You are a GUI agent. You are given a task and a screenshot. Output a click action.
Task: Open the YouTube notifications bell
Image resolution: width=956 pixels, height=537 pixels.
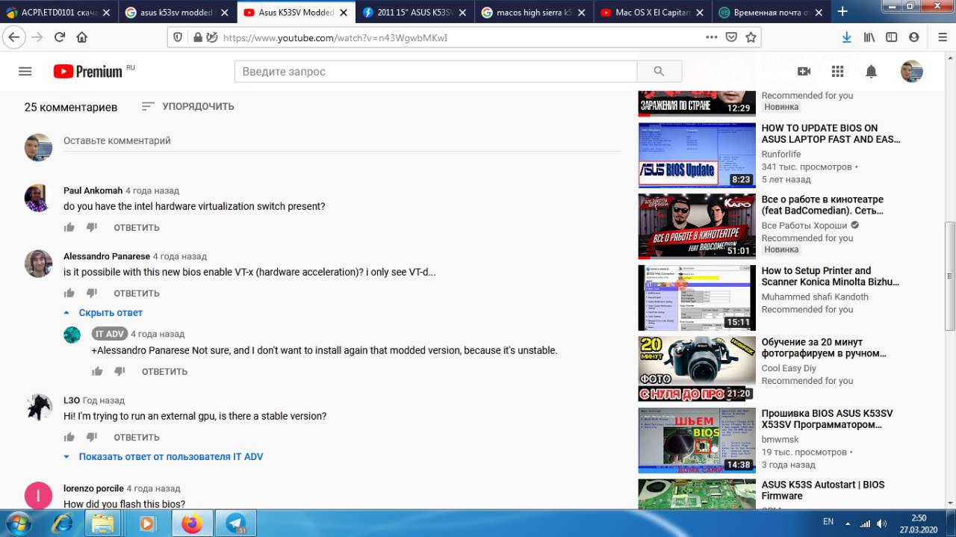(x=871, y=72)
